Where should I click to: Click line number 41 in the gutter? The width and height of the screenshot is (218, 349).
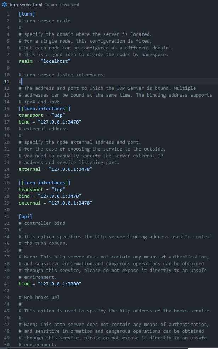(7, 284)
